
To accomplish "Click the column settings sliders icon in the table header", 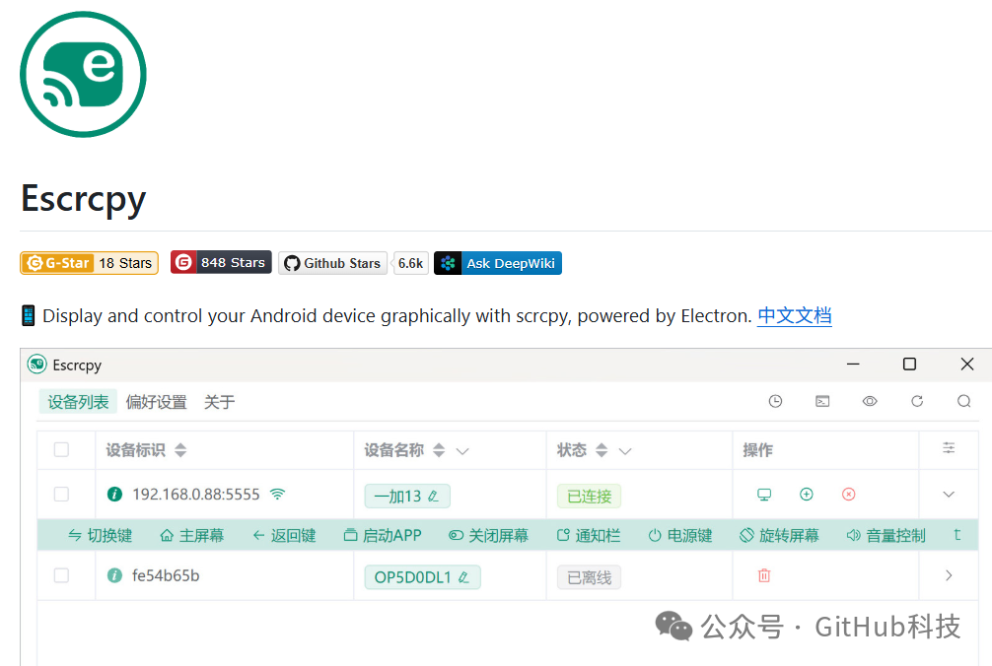I will 948,449.
